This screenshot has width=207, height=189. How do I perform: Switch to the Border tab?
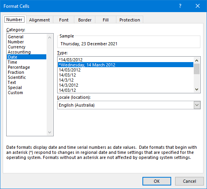click(x=85, y=20)
